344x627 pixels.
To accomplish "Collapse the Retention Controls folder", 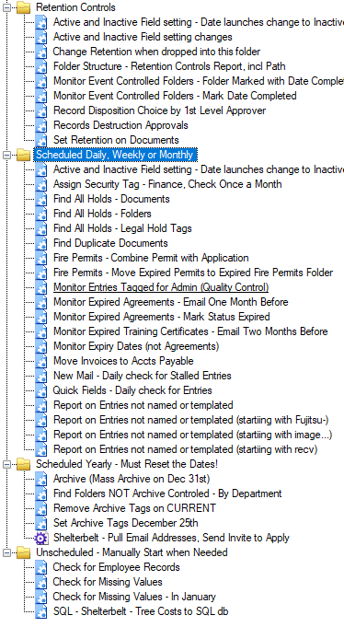I will 6,7.
